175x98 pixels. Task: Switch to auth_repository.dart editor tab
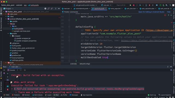148,8
